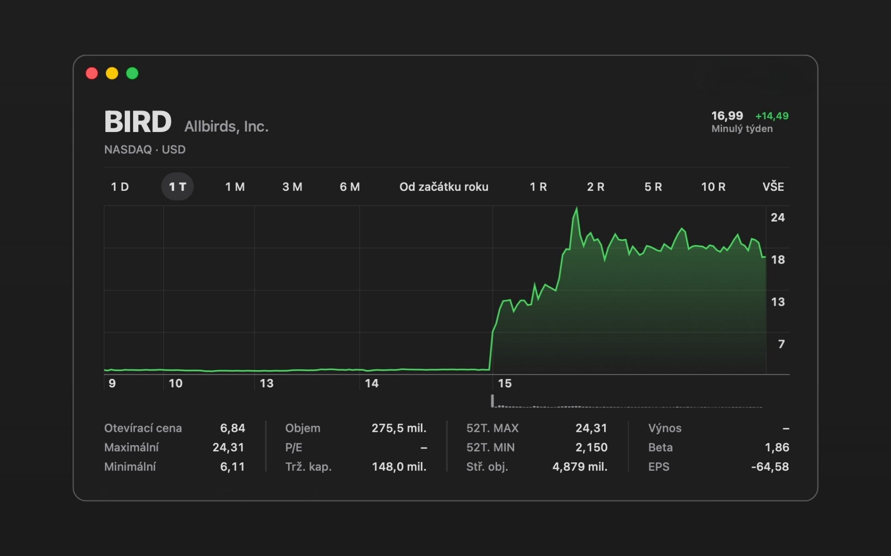891x556 pixels.
Task: Click the yellow minimize window button
Action: [112, 73]
